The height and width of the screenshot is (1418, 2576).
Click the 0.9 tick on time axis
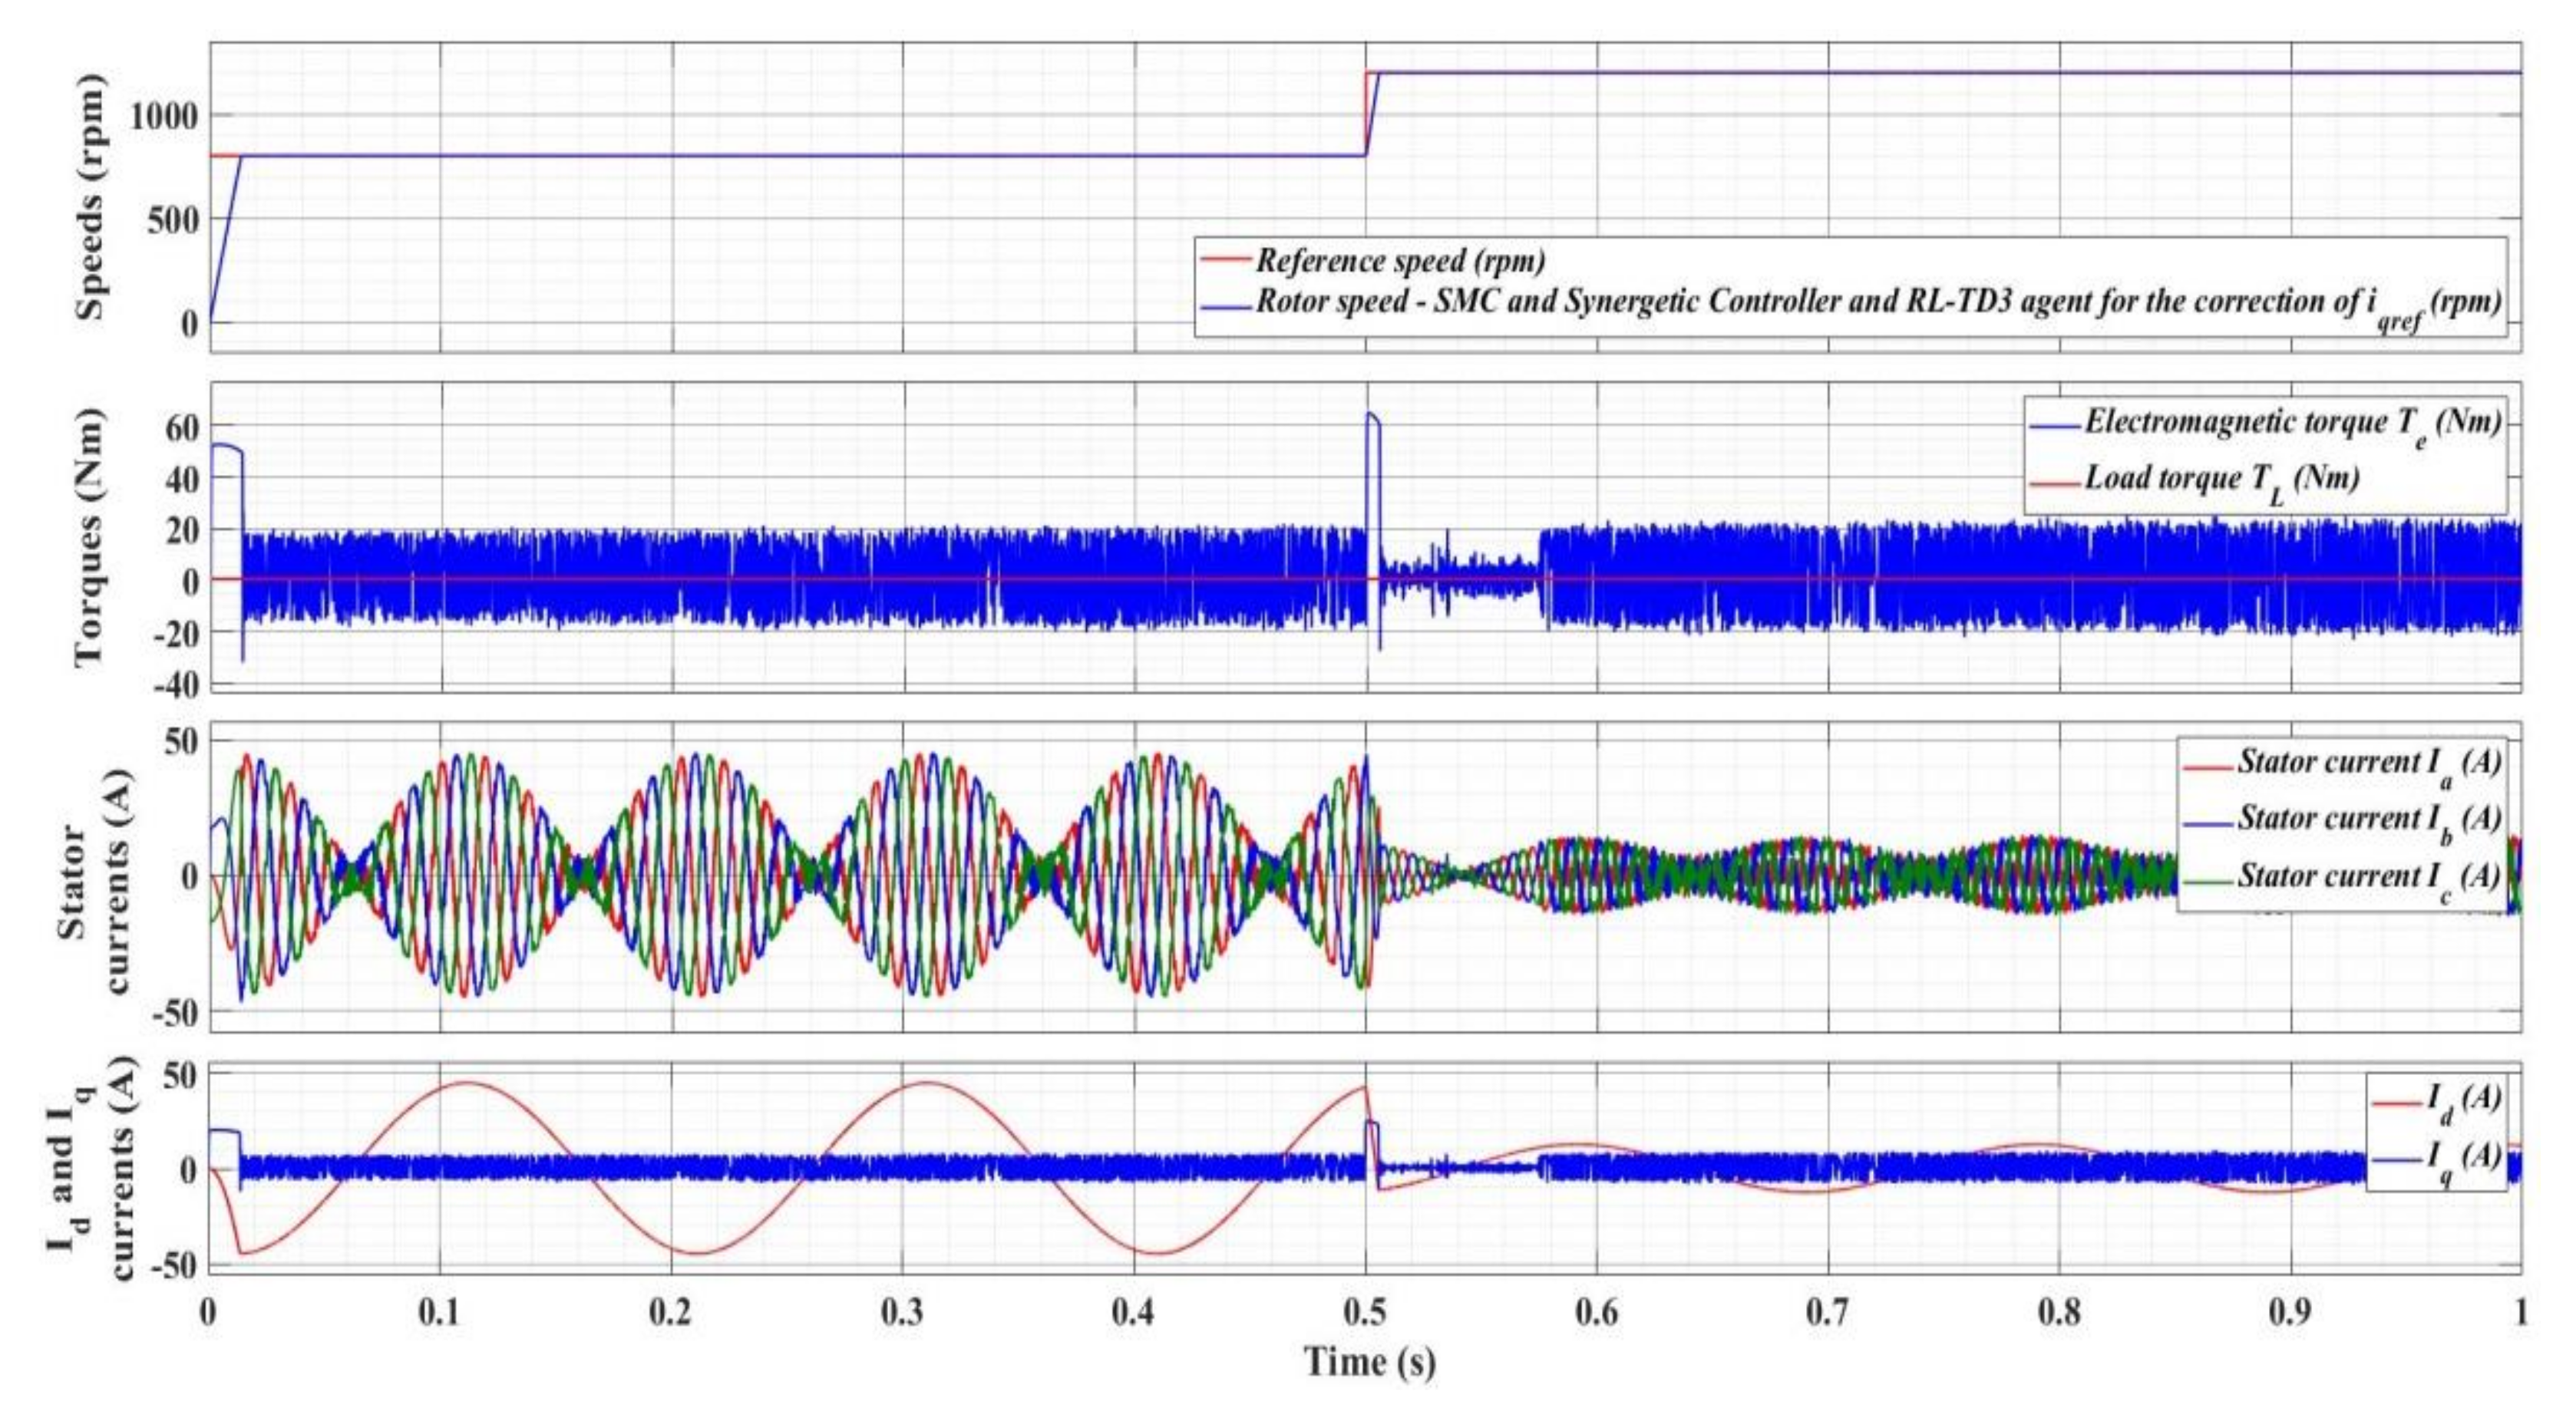[2290, 1312]
